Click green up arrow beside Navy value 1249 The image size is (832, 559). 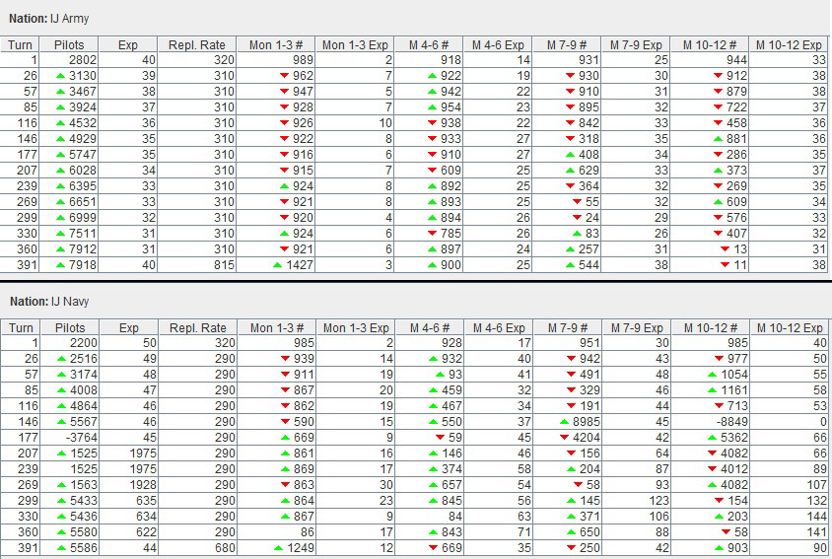pos(279,548)
